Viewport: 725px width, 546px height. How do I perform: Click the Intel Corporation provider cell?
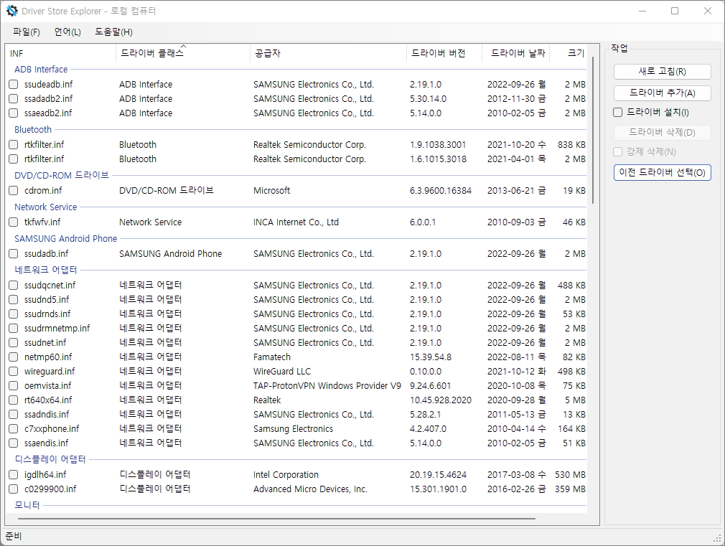click(x=286, y=475)
